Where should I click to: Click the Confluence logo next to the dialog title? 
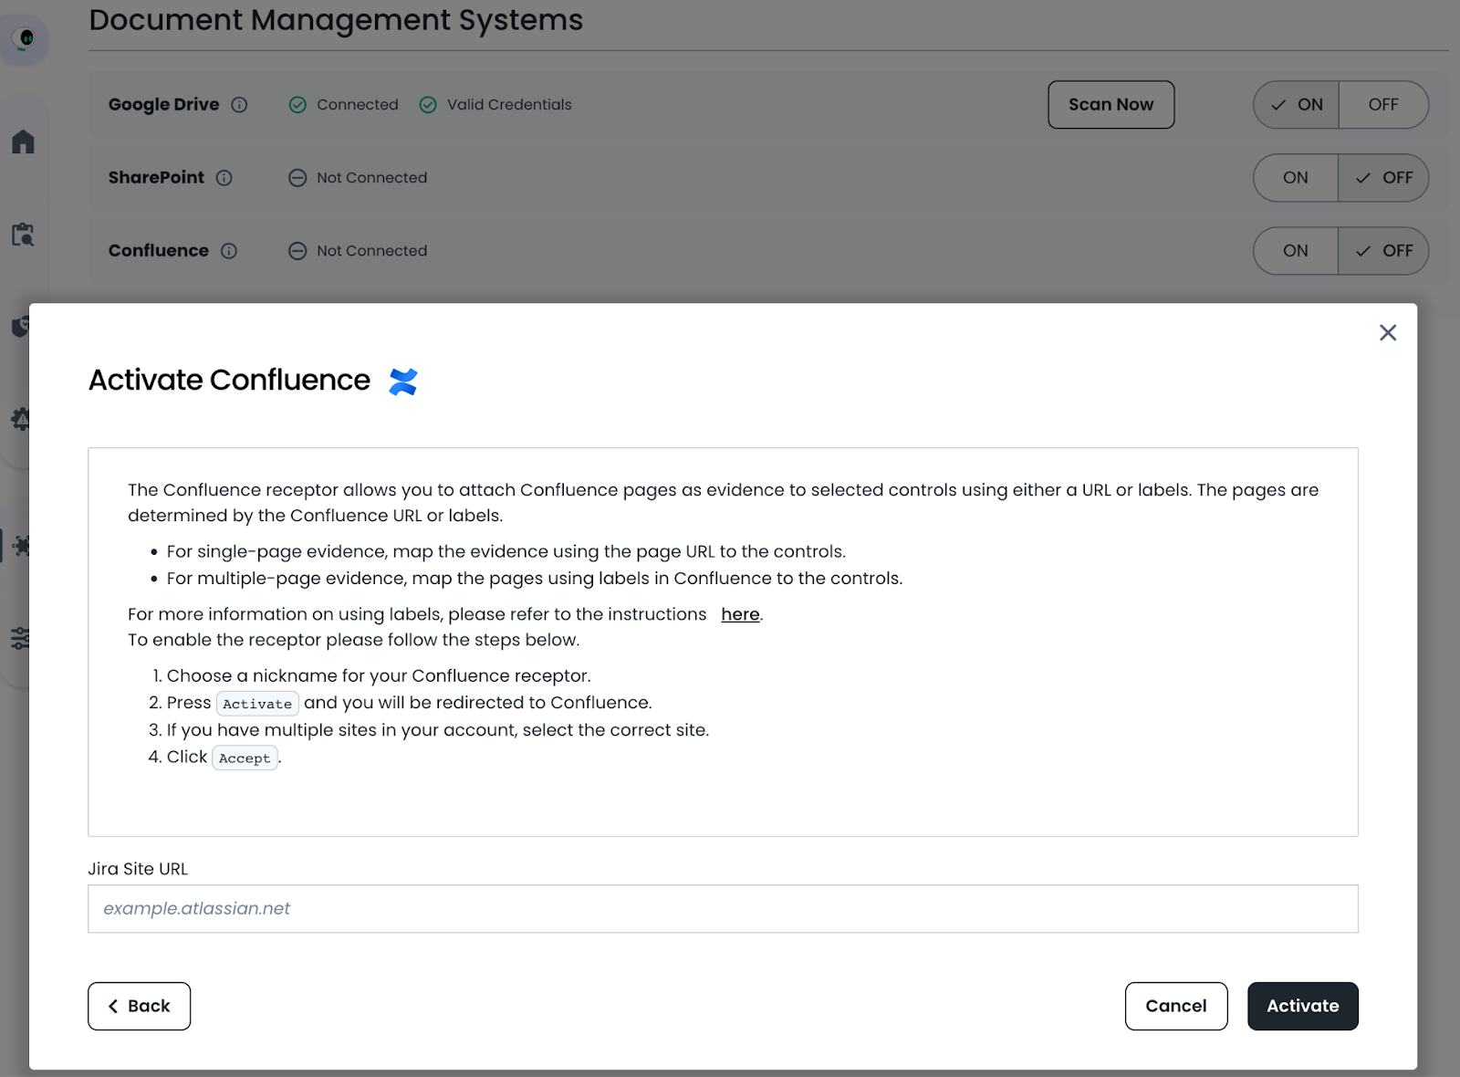[x=403, y=382]
